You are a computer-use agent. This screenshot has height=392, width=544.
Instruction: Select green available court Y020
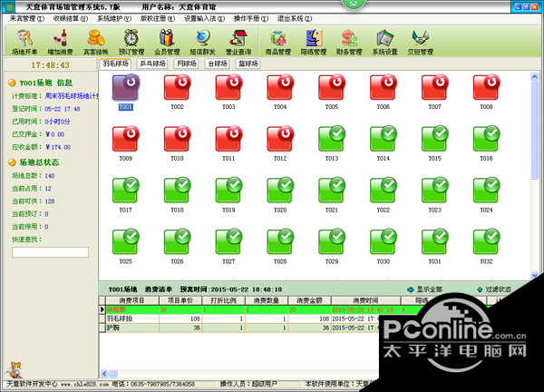point(280,195)
